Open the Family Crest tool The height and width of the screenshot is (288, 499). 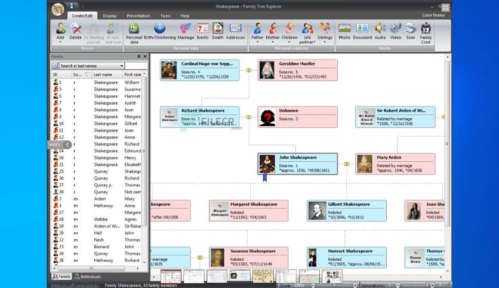tap(426, 33)
